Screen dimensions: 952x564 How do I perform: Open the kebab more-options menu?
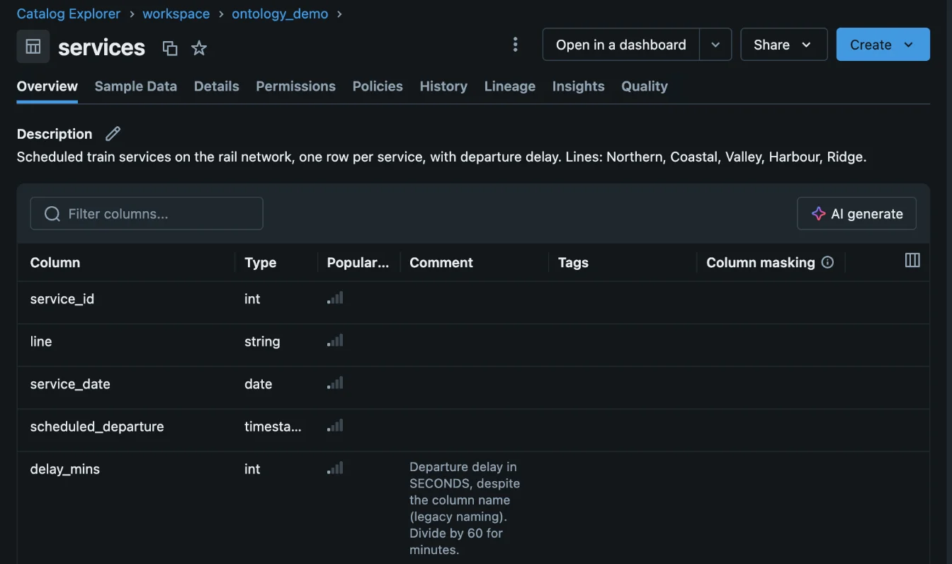click(x=515, y=45)
